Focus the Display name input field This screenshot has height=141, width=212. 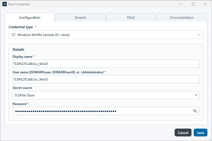coord(106,64)
